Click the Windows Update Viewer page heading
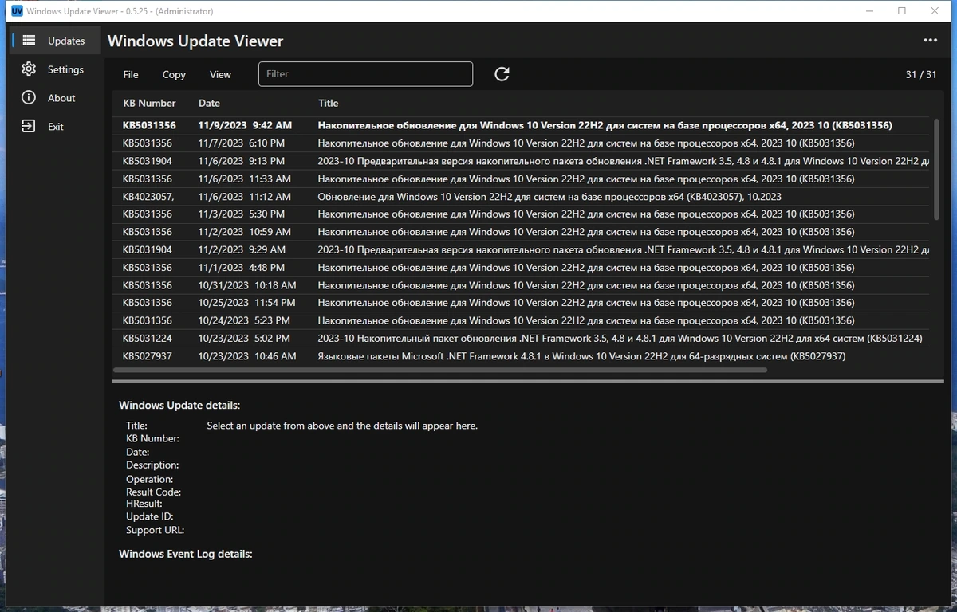This screenshot has height=612, width=957. pyautogui.click(x=195, y=41)
